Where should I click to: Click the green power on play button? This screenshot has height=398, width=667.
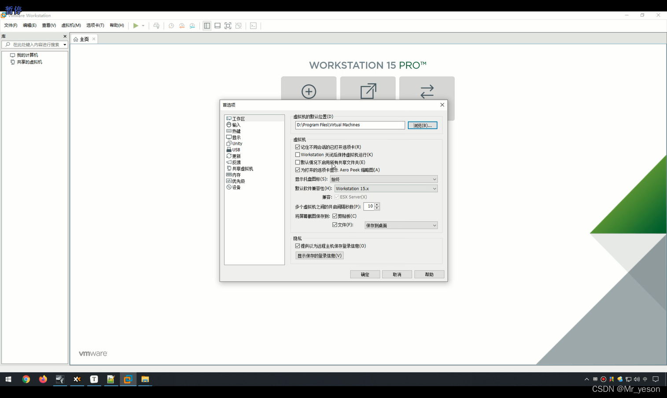[136, 26]
